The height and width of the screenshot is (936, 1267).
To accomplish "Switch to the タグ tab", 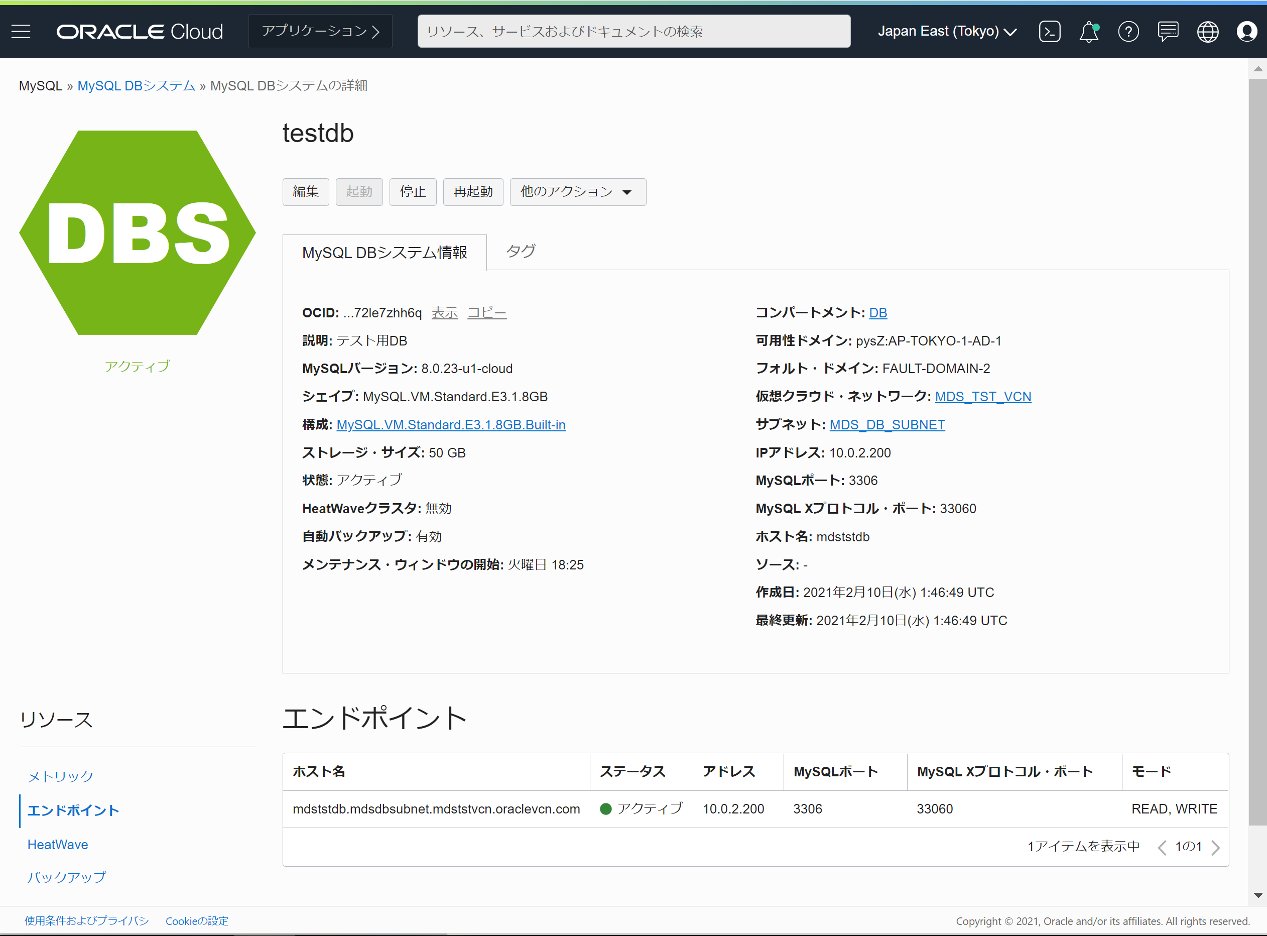I will click(x=520, y=251).
